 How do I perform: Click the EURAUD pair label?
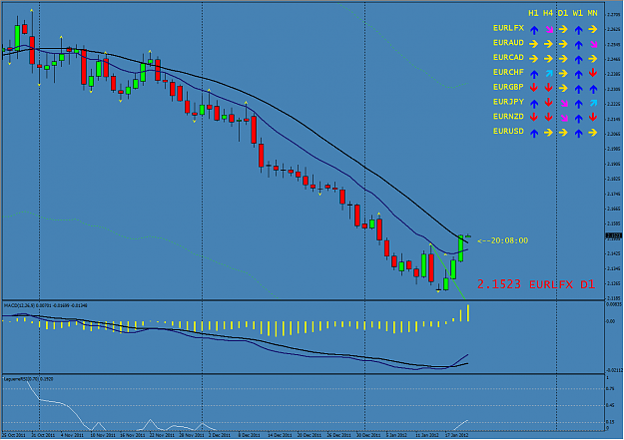click(x=508, y=43)
